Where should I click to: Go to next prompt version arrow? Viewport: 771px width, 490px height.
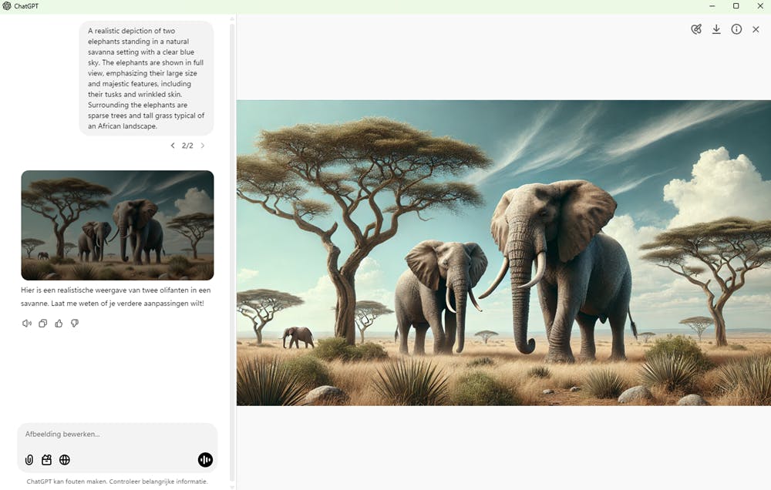[x=203, y=146]
